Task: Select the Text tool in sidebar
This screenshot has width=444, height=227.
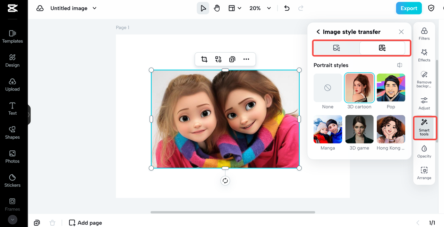Action: (12, 108)
